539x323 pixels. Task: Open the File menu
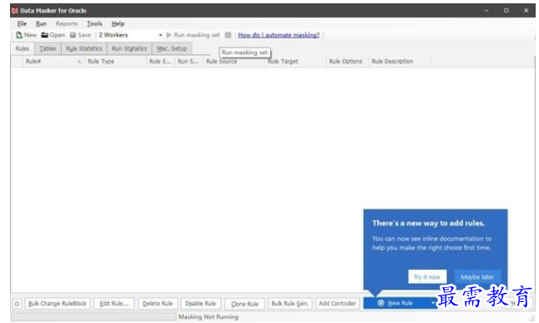coord(22,23)
